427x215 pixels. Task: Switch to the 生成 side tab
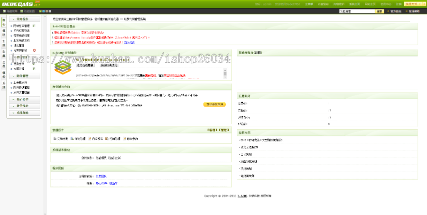click(4, 43)
